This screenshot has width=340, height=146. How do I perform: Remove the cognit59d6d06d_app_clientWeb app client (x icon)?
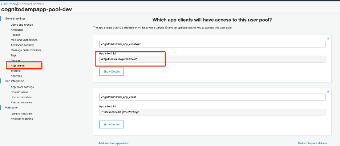328,38
